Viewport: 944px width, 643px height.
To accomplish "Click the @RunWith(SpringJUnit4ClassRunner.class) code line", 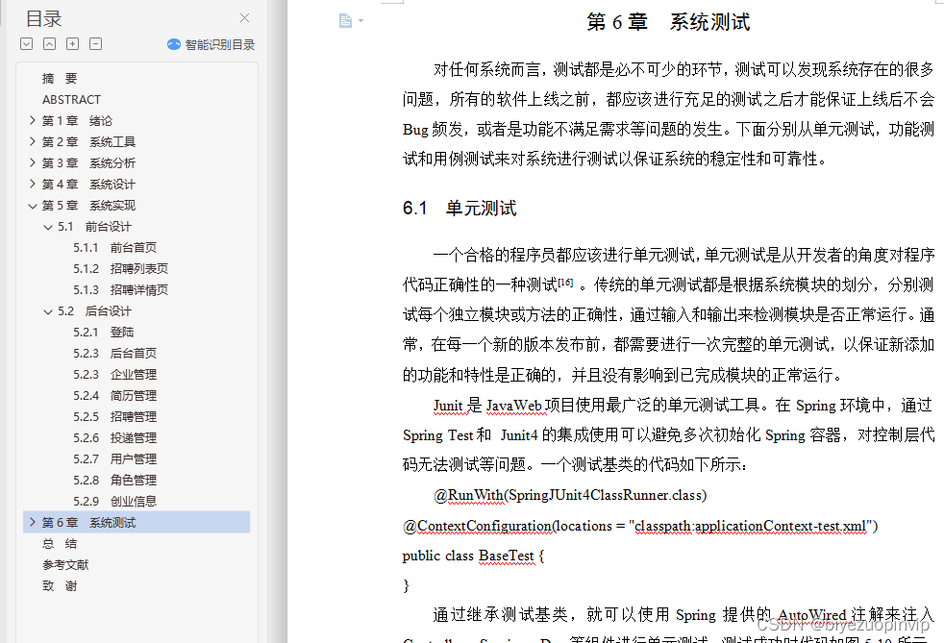I will coord(569,495).
